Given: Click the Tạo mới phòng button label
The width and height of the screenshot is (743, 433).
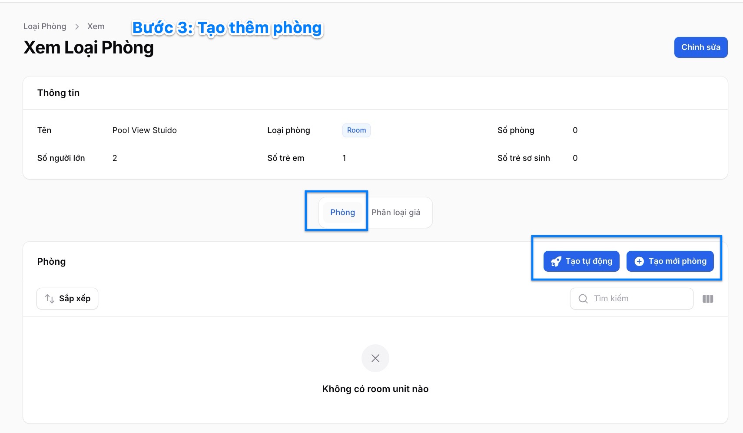Looking at the screenshot, I should pyautogui.click(x=677, y=261).
